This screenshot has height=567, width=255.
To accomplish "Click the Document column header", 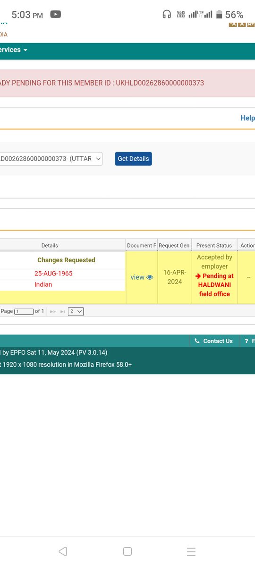I will point(142,246).
